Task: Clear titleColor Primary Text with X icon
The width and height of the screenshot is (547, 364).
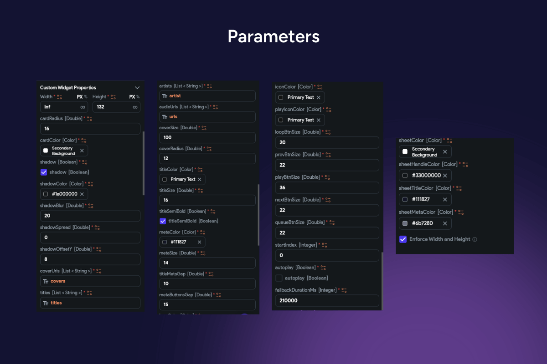Action: pyautogui.click(x=199, y=179)
